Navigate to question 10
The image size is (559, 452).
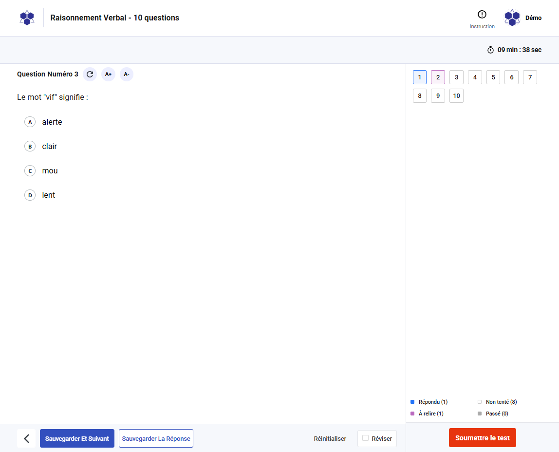coord(456,96)
